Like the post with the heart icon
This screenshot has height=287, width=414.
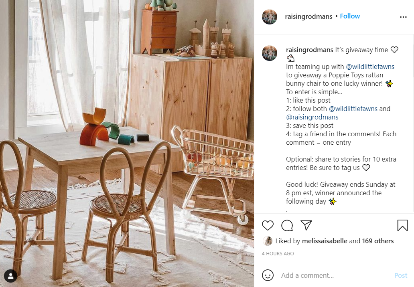point(268,226)
